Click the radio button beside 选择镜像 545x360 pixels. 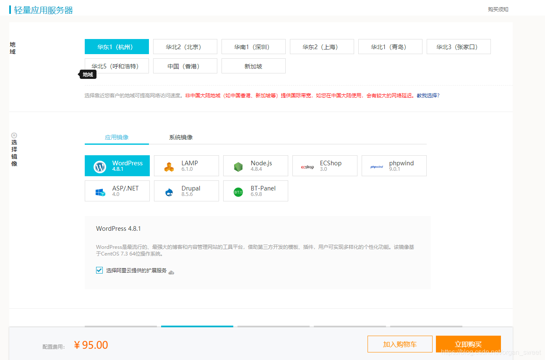coord(14,135)
